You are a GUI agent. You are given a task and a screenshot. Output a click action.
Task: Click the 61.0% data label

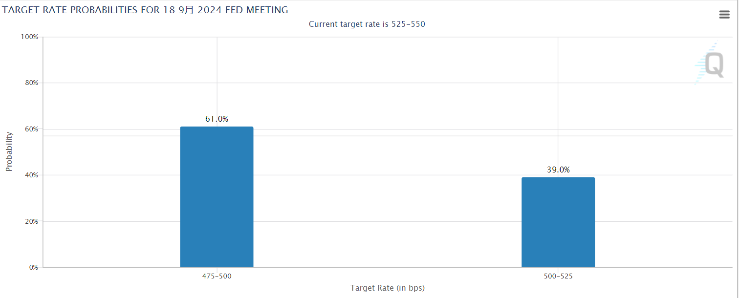(217, 119)
